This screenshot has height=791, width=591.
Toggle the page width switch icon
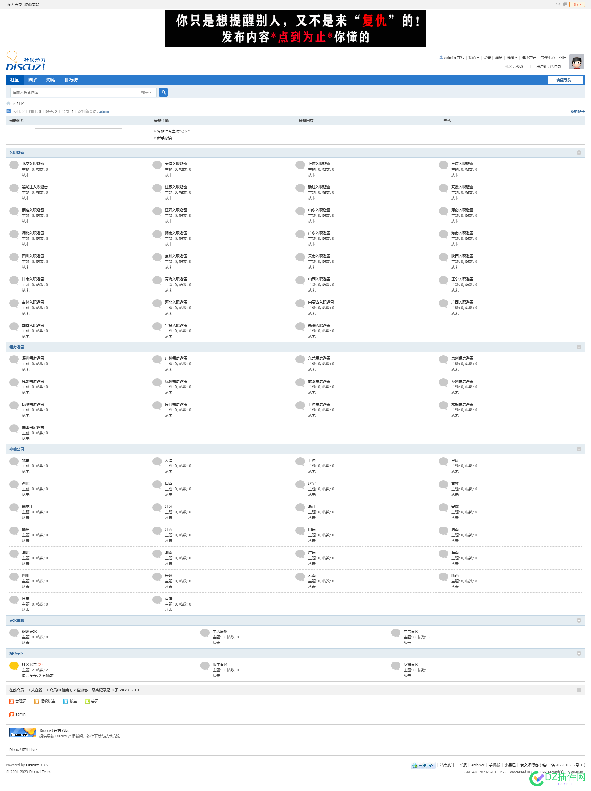(x=558, y=4)
